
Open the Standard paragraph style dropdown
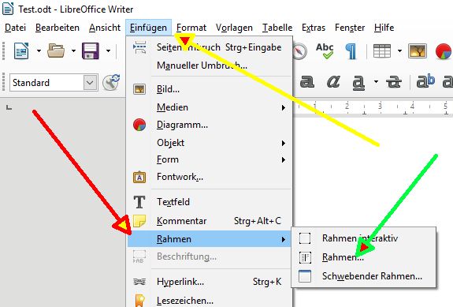90,83
